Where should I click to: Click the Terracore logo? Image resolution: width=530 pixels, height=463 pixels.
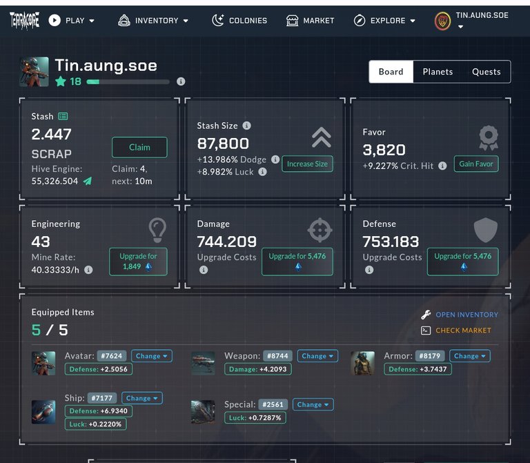click(24, 20)
